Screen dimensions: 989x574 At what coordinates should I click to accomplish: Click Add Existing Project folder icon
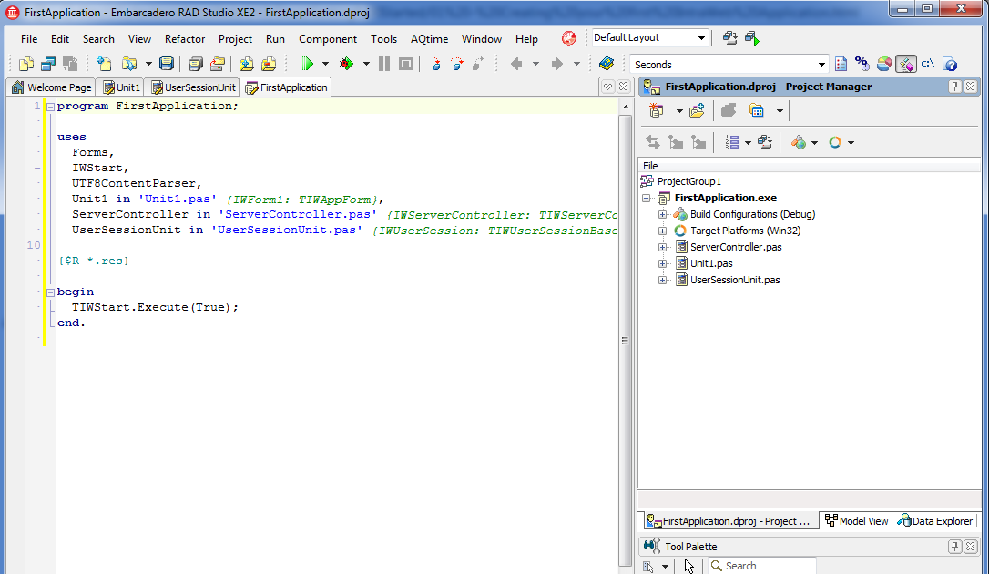click(x=697, y=111)
